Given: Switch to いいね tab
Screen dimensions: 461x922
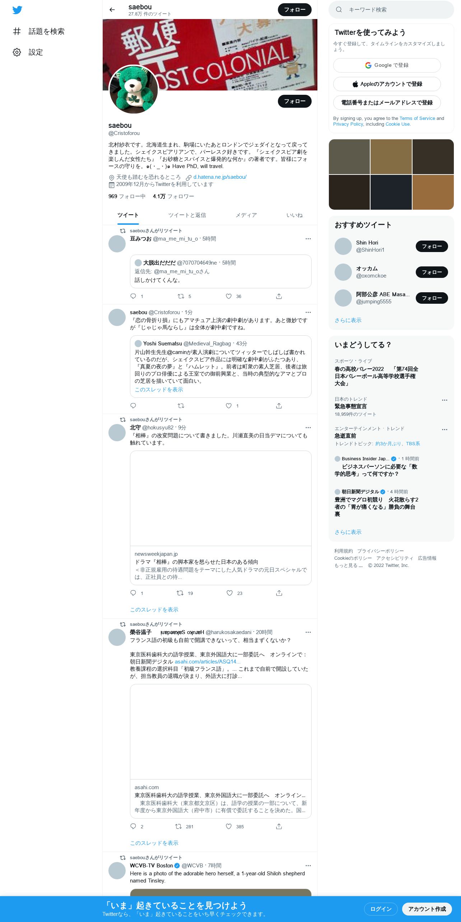Looking at the screenshot, I should point(294,215).
